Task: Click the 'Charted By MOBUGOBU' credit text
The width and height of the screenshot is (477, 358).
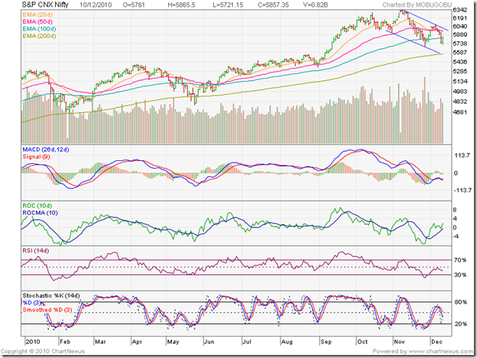Action: pyautogui.click(x=417, y=5)
